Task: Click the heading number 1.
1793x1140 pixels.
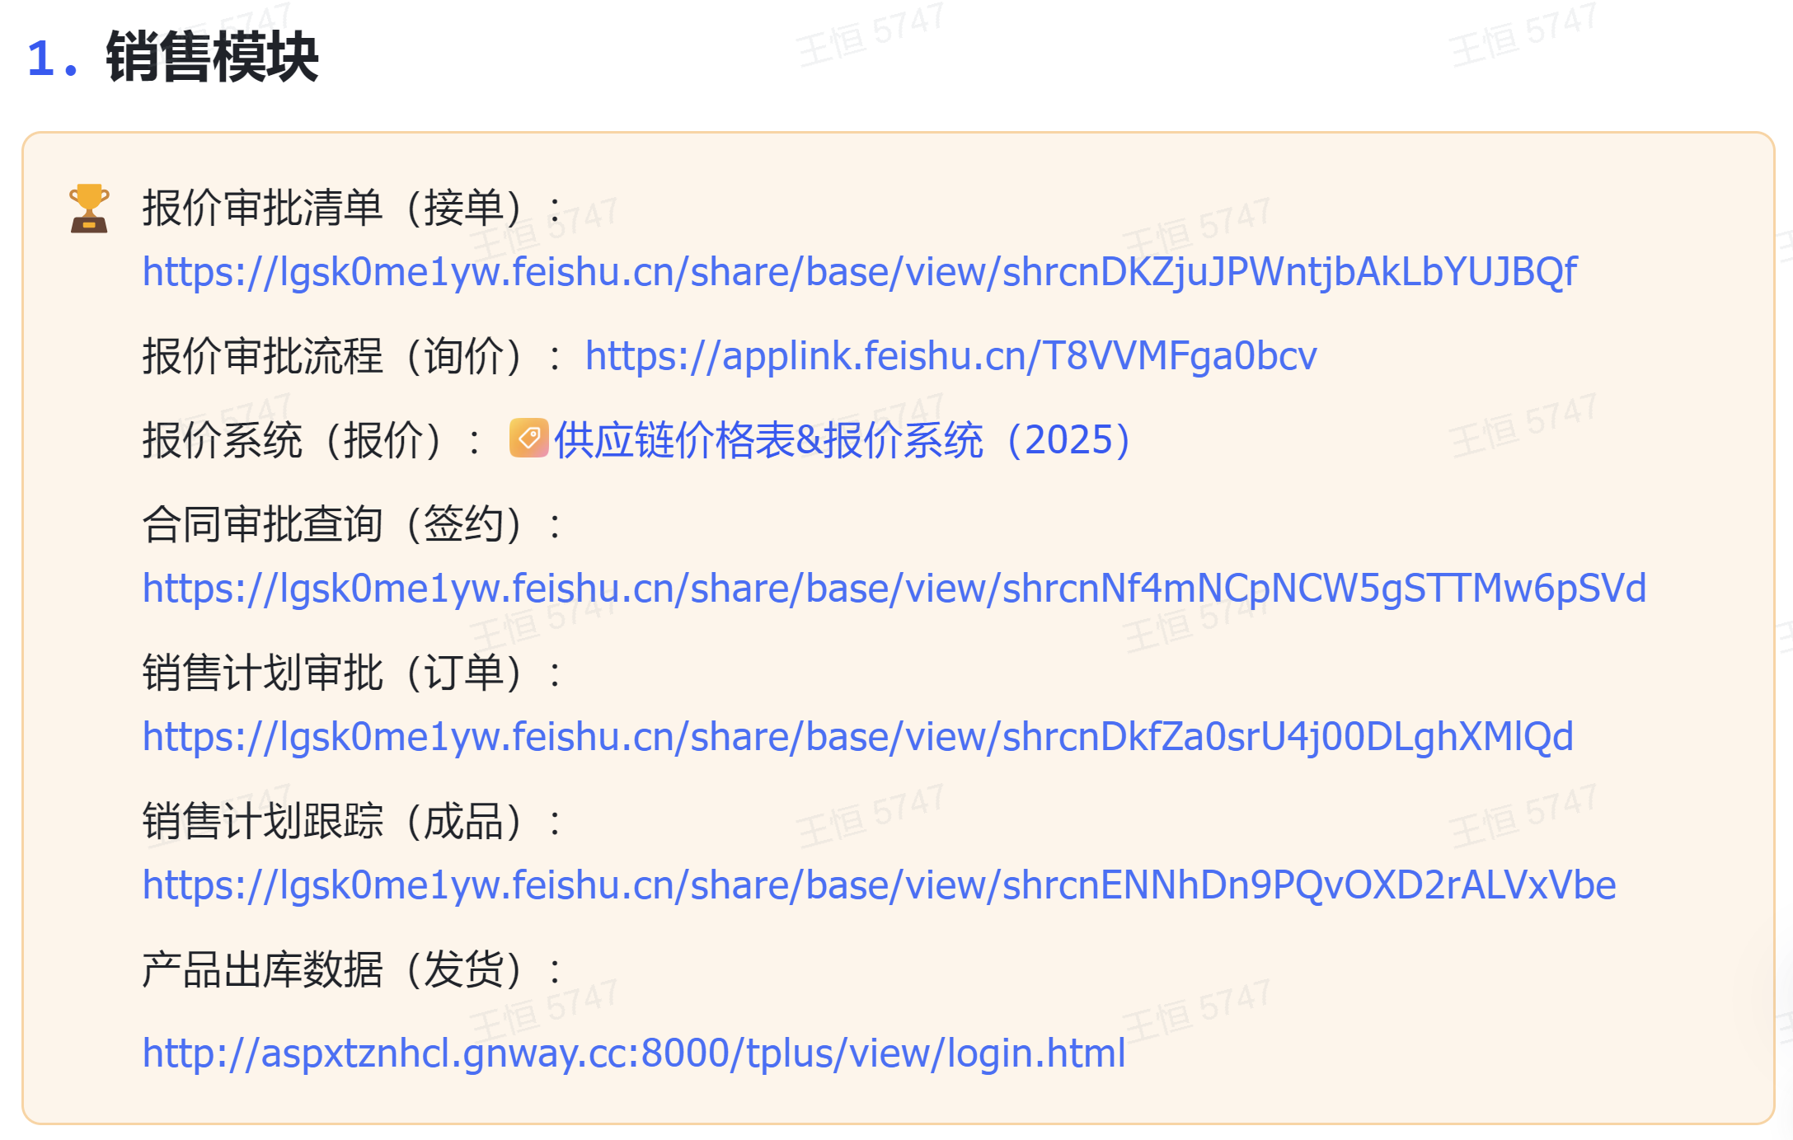Action: click(41, 59)
